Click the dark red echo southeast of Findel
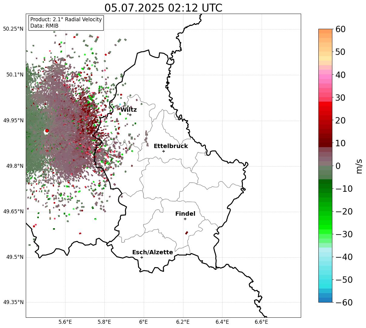Image resolution: width=366 pixels, height=328 pixels. [x=187, y=233]
